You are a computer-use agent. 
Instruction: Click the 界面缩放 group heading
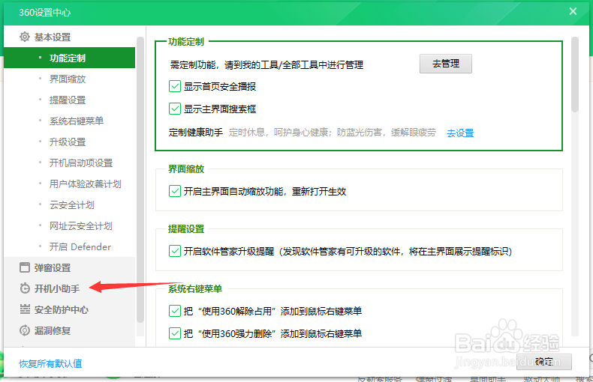[186, 169]
